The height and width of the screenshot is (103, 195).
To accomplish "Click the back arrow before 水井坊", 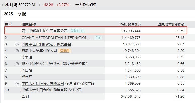I will [x=3, y=5].
